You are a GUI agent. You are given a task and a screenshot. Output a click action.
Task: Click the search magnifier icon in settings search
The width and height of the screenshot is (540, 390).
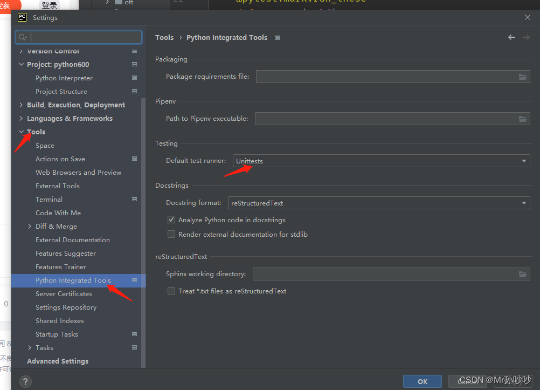pos(23,37)
